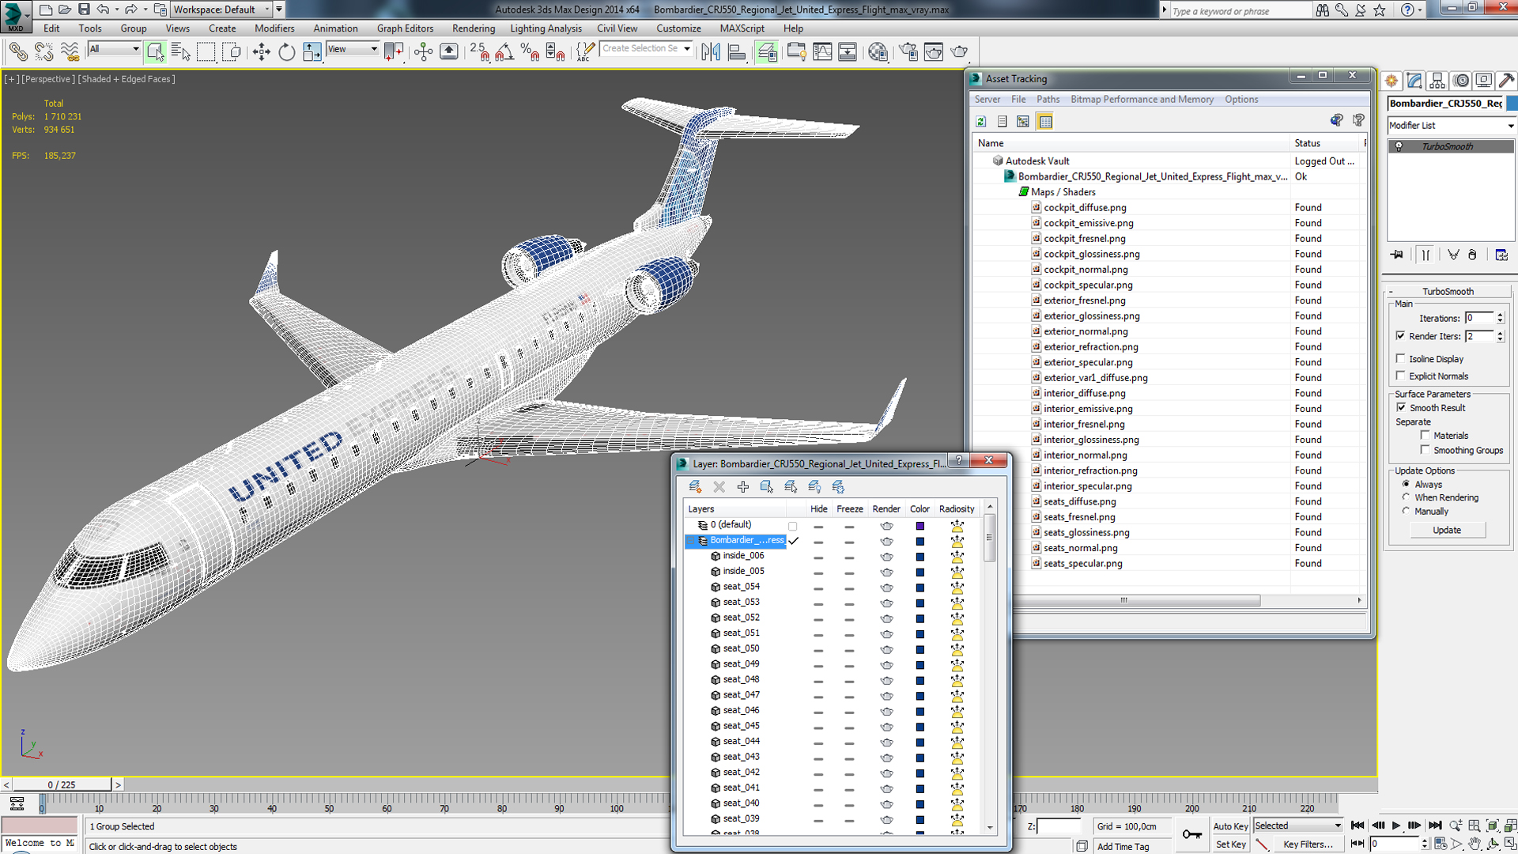The width and height of the screenshot is (1518, 854).
Task: Toggle the Percent Snap icon
Action: pyautogui.click(x=530, y=52)
